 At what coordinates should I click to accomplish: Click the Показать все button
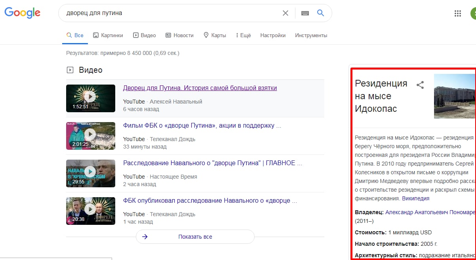[x=195, y=237]
